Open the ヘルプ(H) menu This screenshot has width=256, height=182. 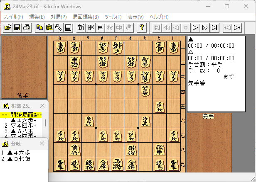[159, 17]
